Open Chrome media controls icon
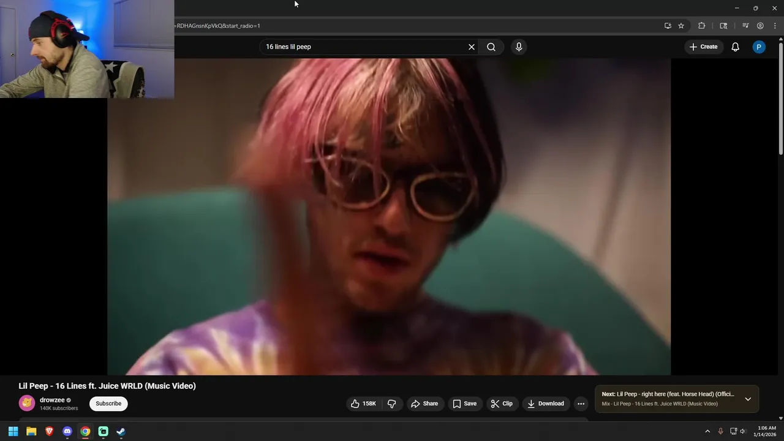This screenshot has width=784, height=441. click(x=745, y=26)
